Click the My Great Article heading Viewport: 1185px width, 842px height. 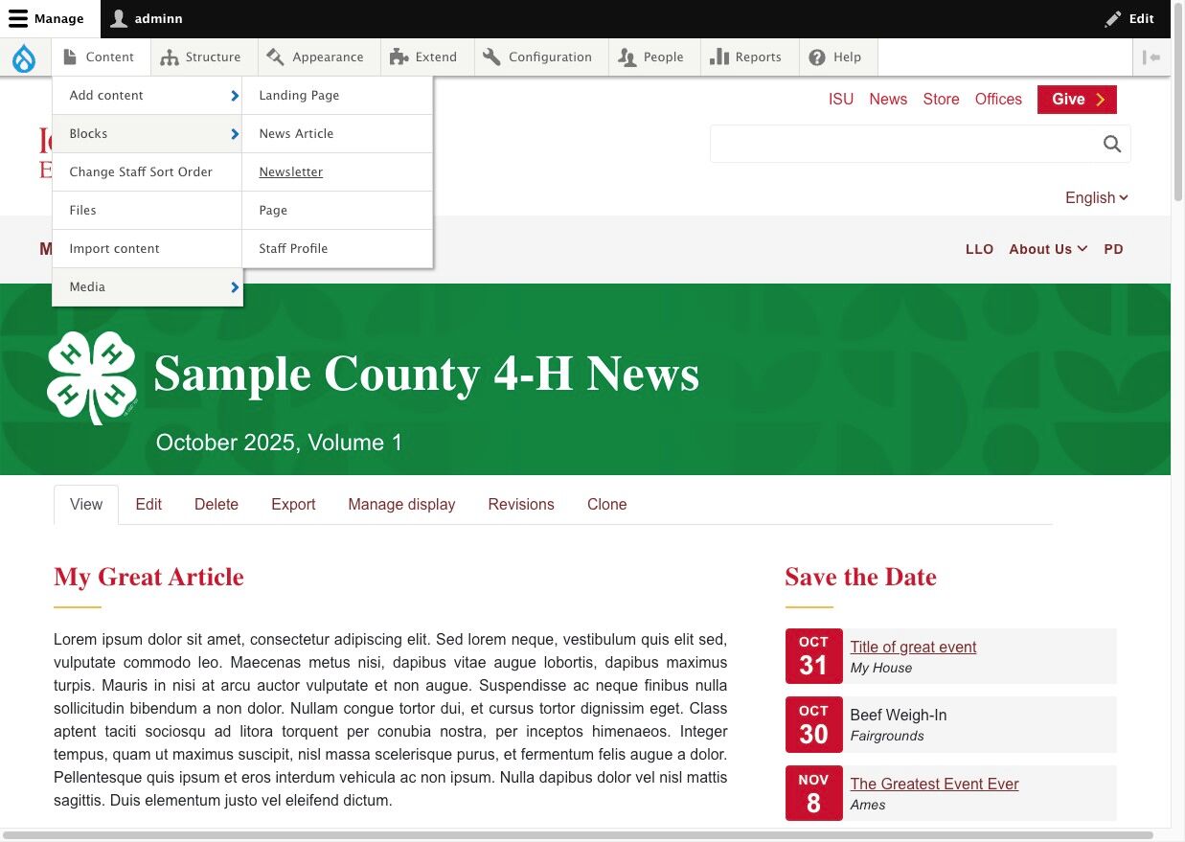[148, 578]
